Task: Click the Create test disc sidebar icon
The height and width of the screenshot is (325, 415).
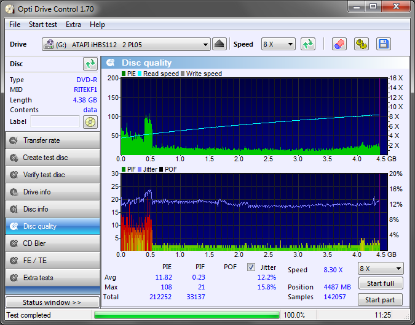Action: 14,158
